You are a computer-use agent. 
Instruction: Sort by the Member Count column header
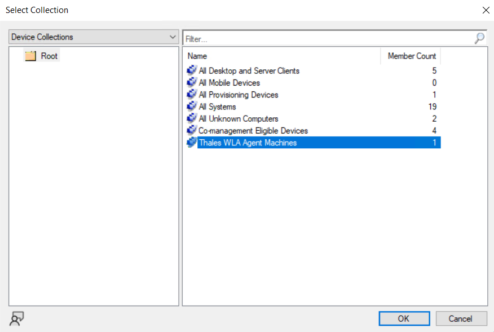411,56
